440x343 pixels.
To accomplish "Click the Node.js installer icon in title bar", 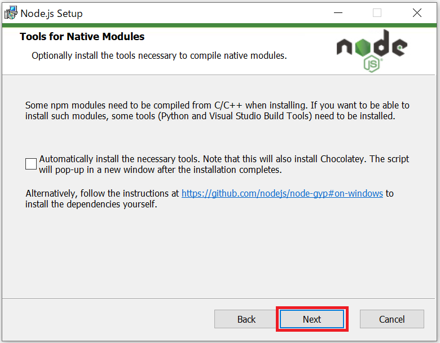I will point(11,13).
